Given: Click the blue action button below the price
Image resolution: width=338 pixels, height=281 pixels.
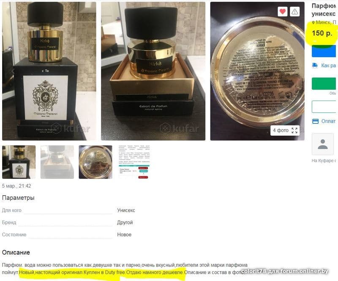Looking at the screenshot, I should point(324,51).
